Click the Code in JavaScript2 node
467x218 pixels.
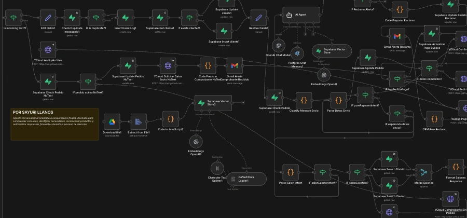pos(170,119)
